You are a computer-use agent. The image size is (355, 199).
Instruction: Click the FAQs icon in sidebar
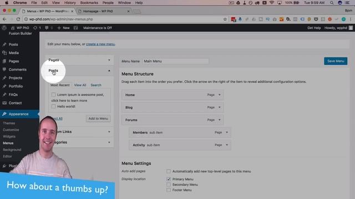click(x=4, y=95)
